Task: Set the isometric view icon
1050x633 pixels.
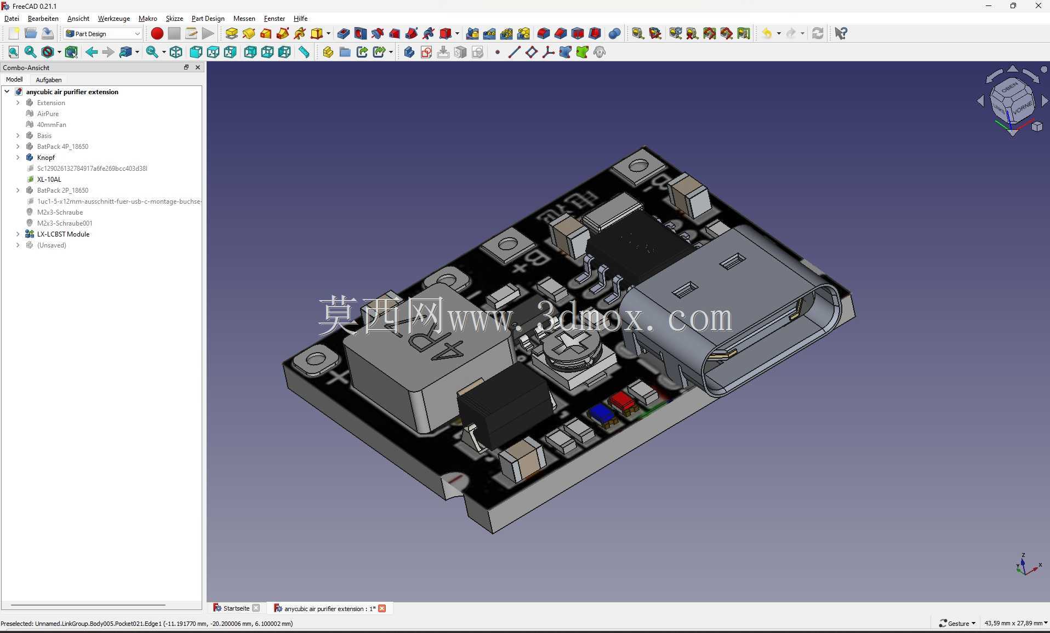Action: [x=175, y=52]
